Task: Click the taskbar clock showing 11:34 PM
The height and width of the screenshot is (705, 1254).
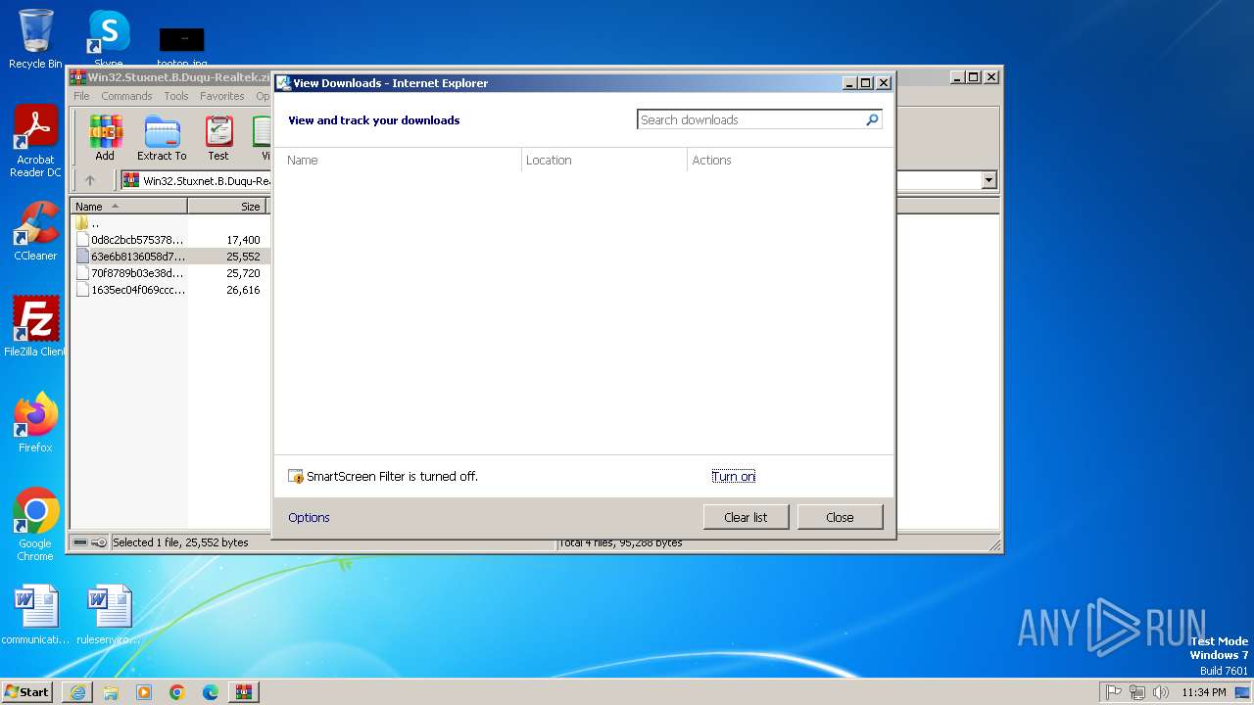Action: 1204,692
